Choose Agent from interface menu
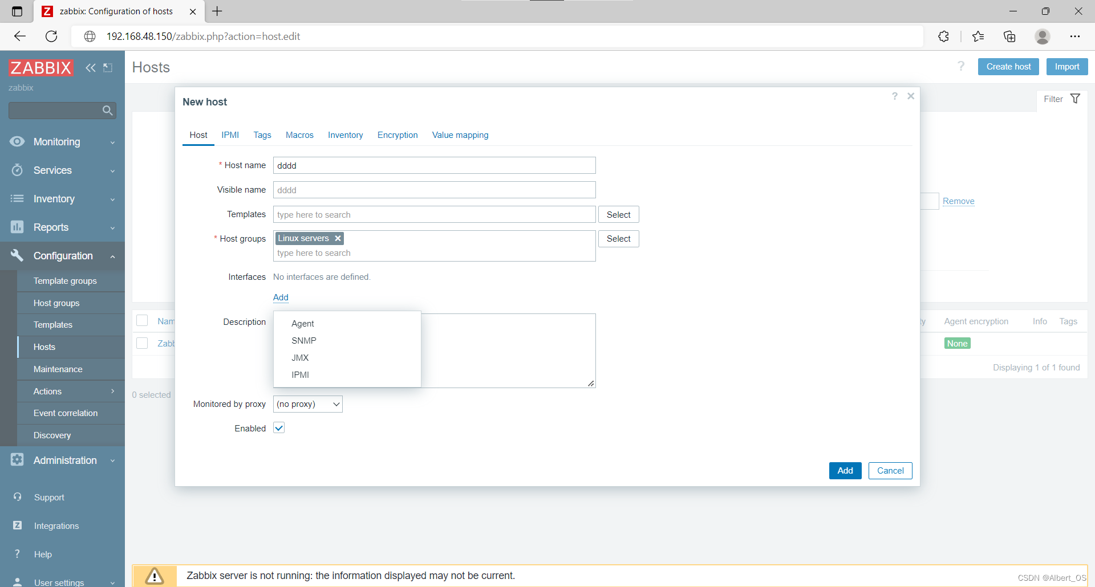This screenshot has width=1095, height=587. point(347,323)
